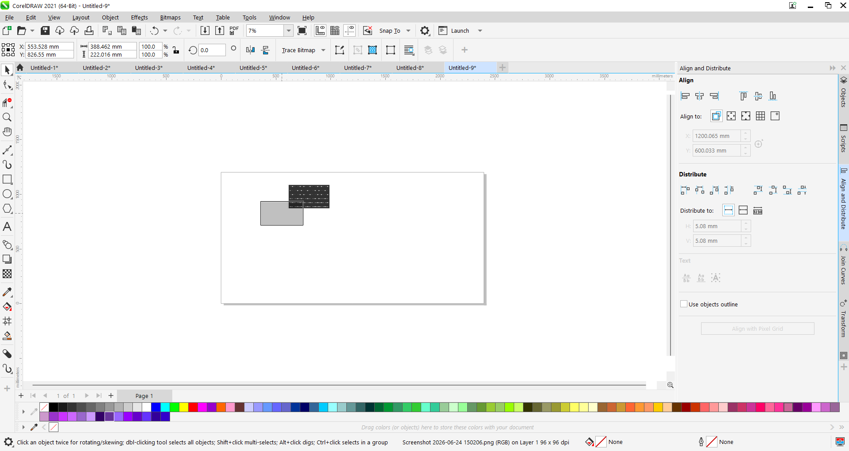Open the Object menu
The image size is (849, 451).
tap(110, 18)
